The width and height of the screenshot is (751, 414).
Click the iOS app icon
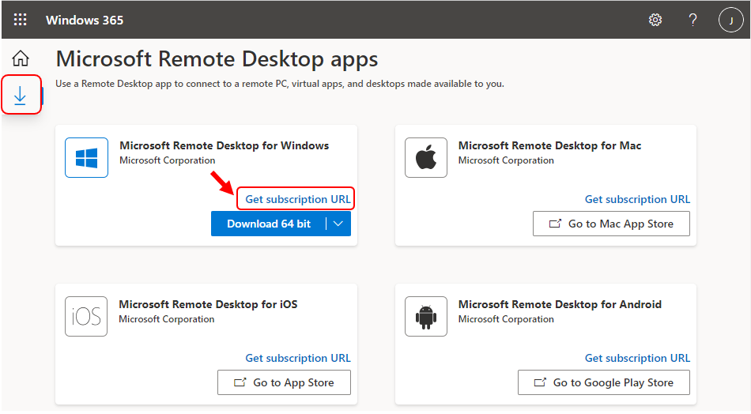[86, 316]
